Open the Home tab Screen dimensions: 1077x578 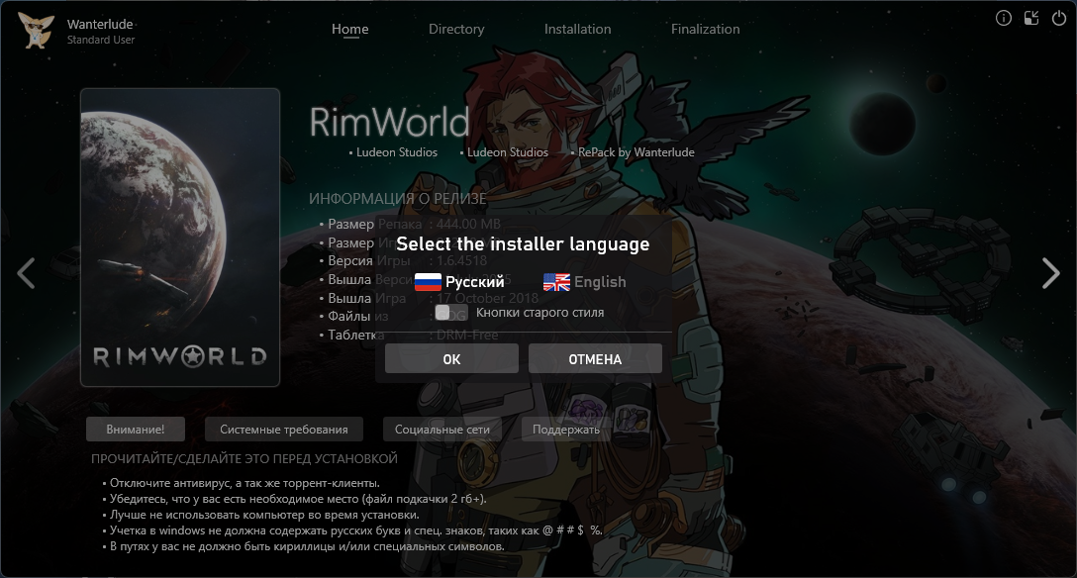(349, 29)
